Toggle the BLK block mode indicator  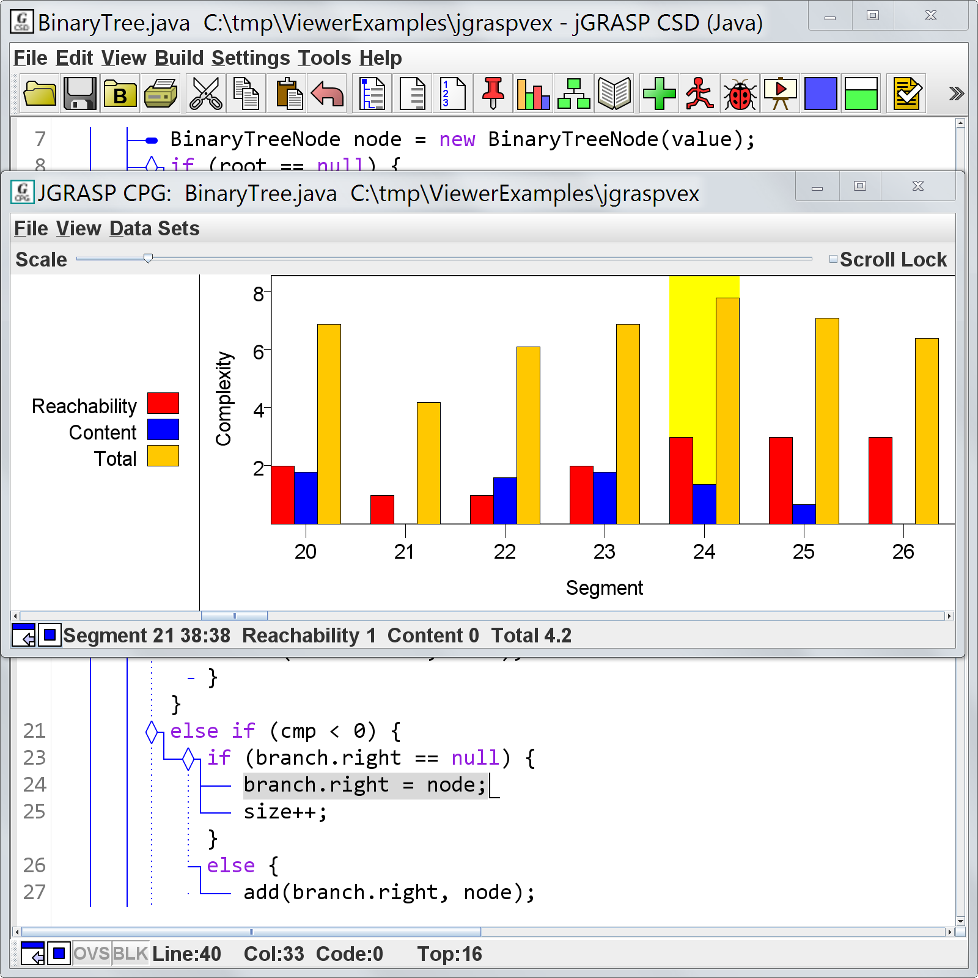click(130, 954)
